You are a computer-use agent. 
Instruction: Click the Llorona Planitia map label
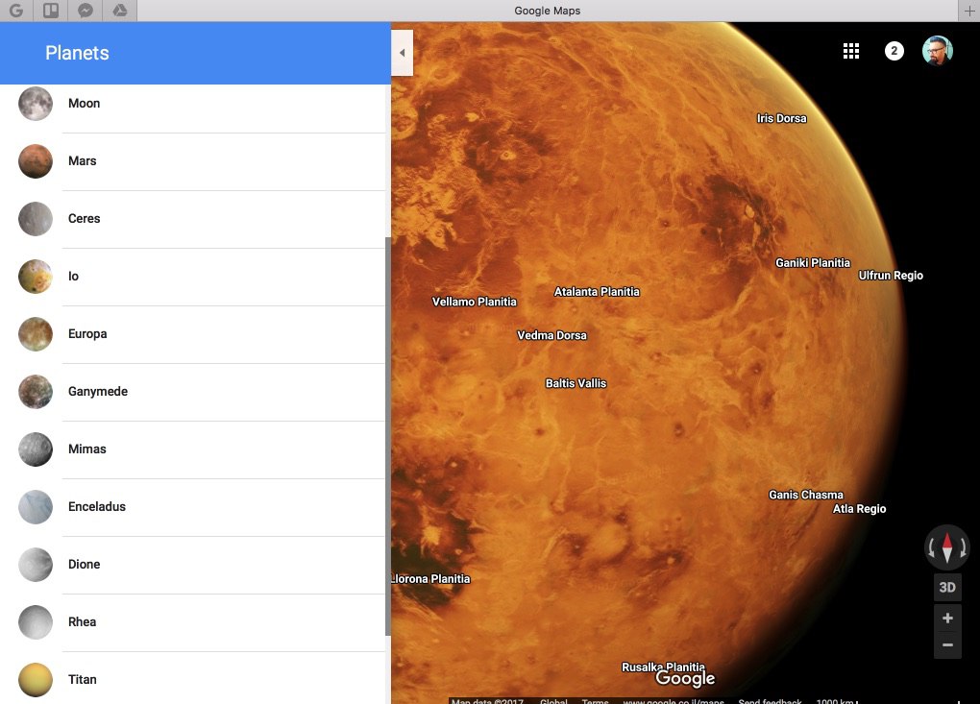click(x=430, y=579)
